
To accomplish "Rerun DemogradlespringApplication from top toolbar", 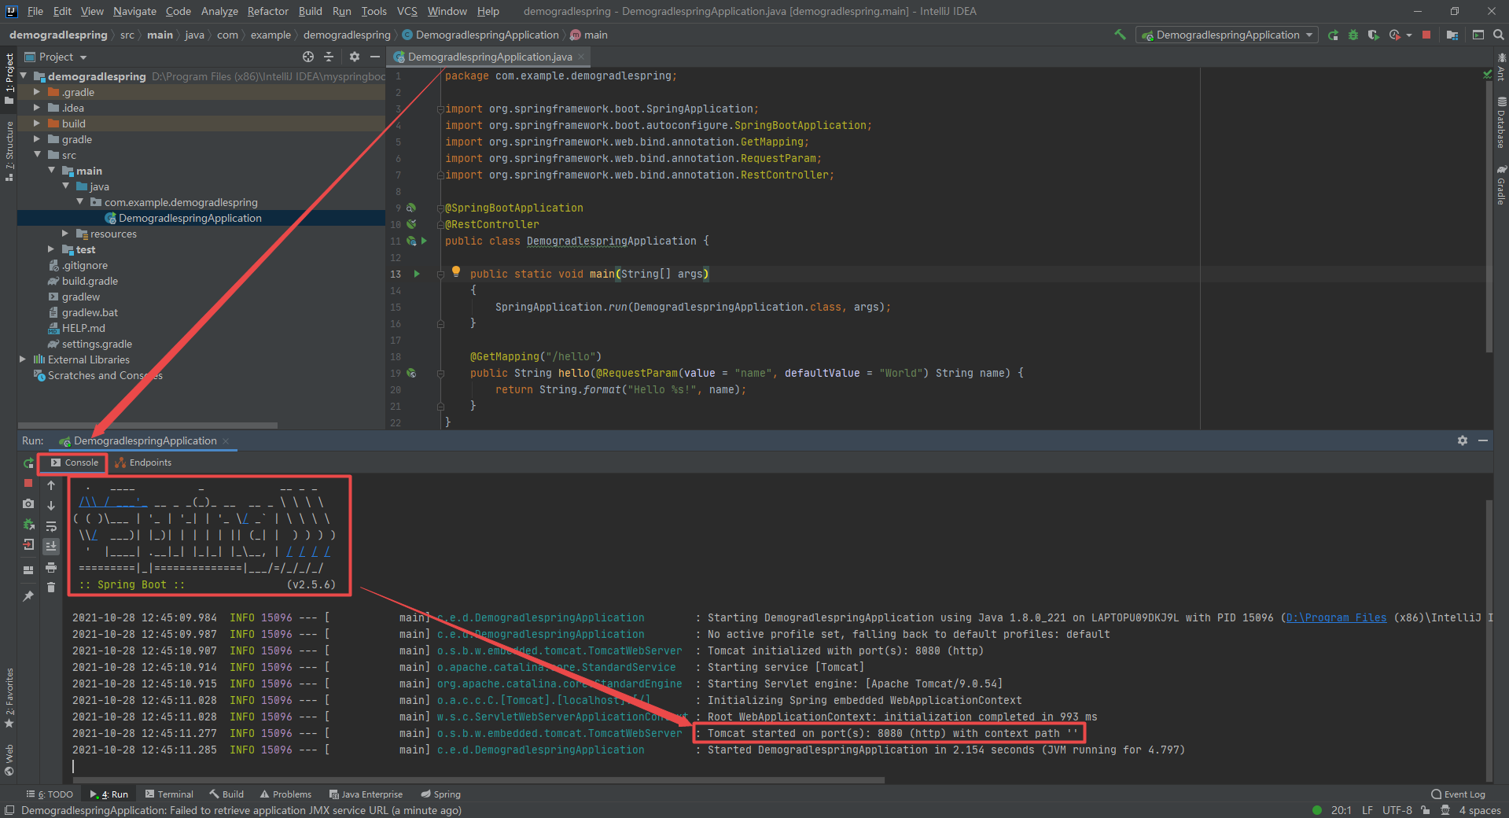I will pyautogui.click(x=1333, y=35).
